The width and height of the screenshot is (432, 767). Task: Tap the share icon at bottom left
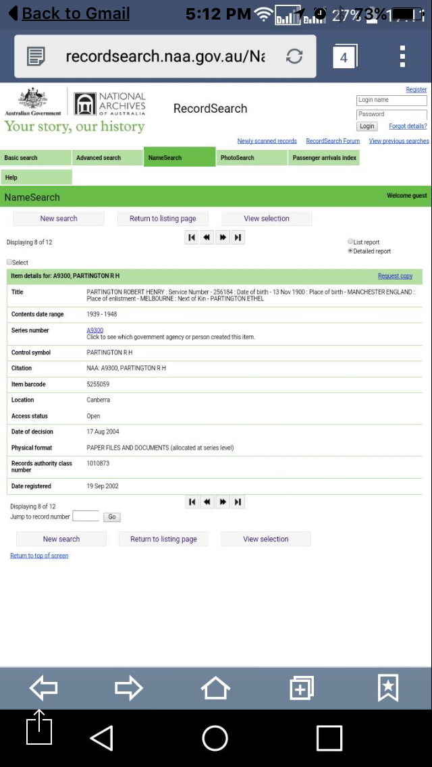[x=39, y=727]
